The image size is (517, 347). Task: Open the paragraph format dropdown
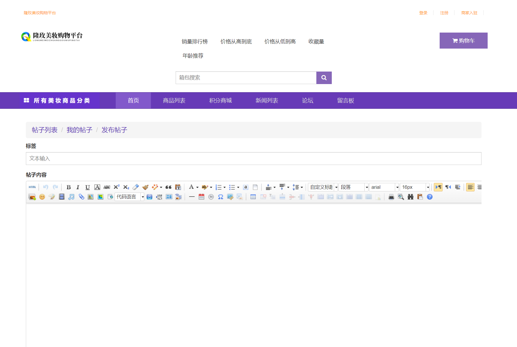[354, 187]
